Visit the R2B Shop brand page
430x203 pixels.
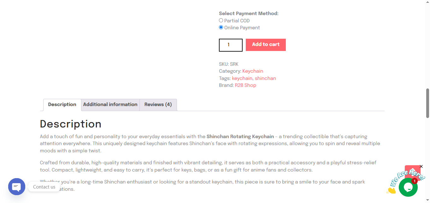click(245, 85)
